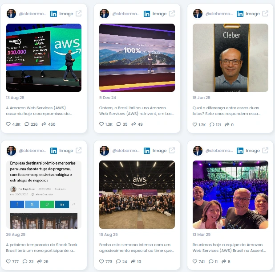The image size is (275, 272).
Task: Open AWS group photo thumbnail
Action: [x=137, y=194]
